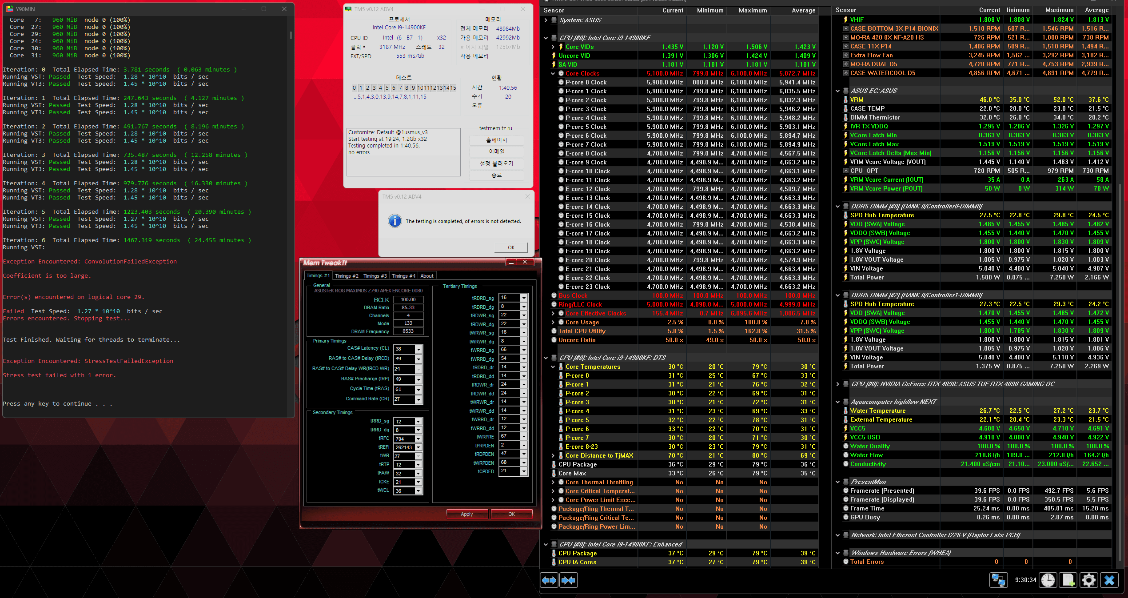Expand the GPU RTX 4090 sensor group
Screen dimensions: 1128x598
[838, 384]
